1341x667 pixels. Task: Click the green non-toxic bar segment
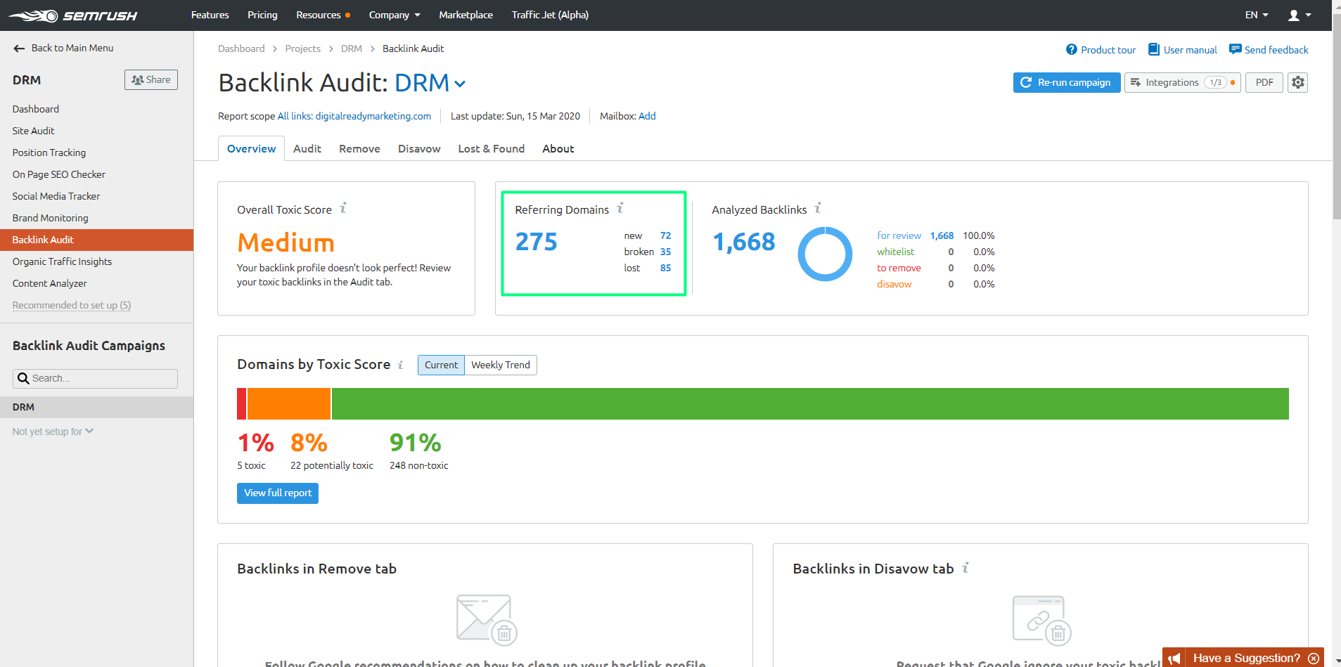[x=809, y=403]
